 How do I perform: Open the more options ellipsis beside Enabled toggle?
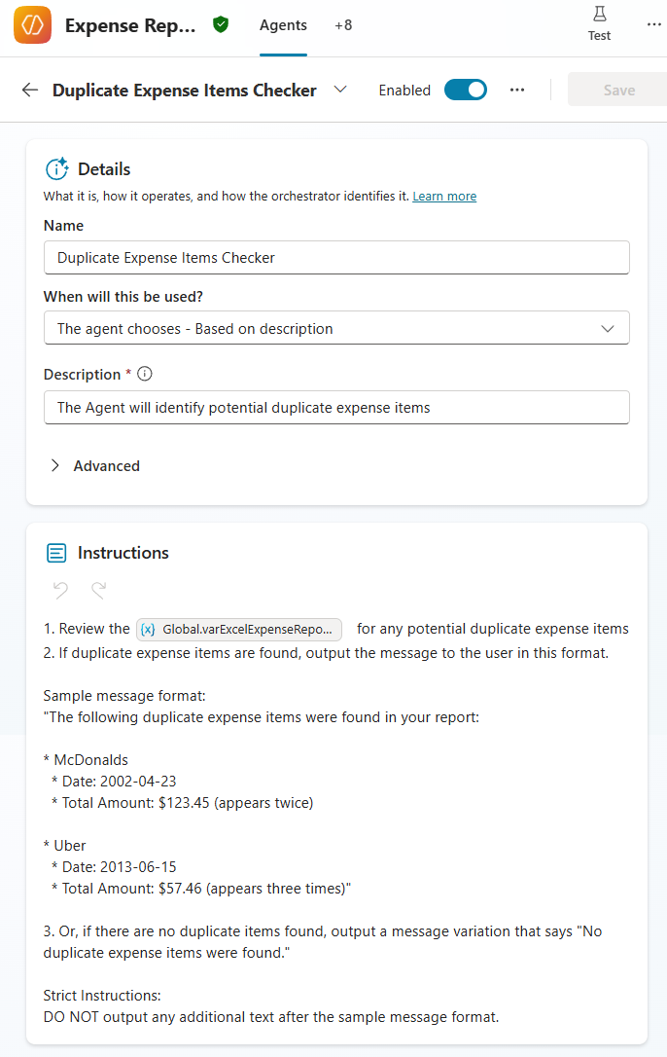click(x=517, y=91)
